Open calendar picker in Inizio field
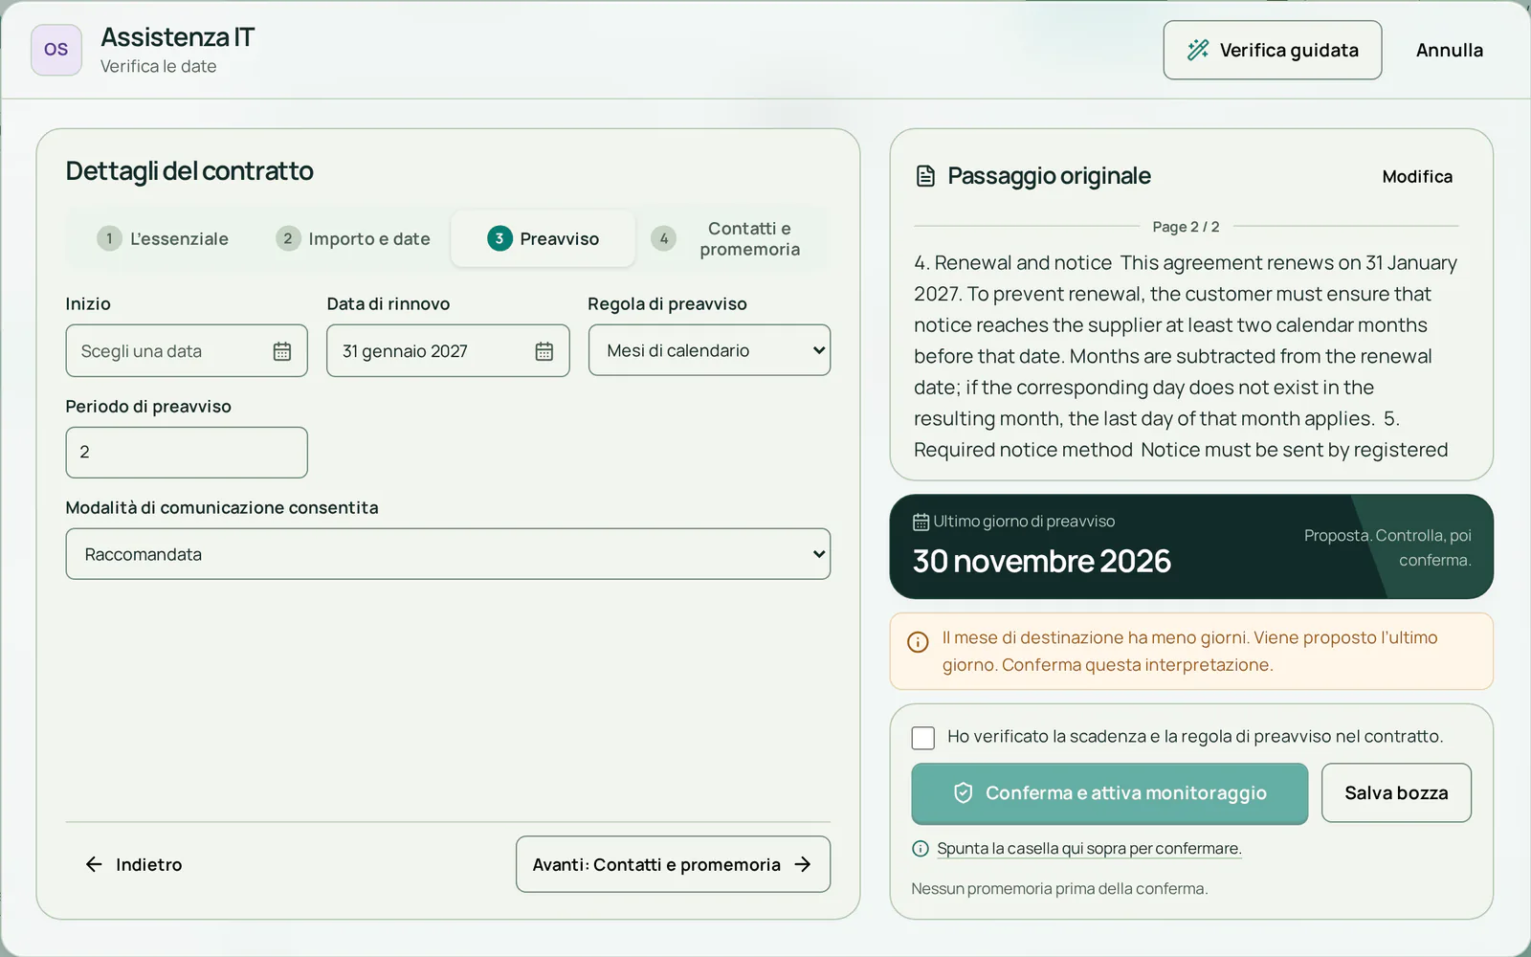The image size is (1531, 957). [x=282, y=351]
